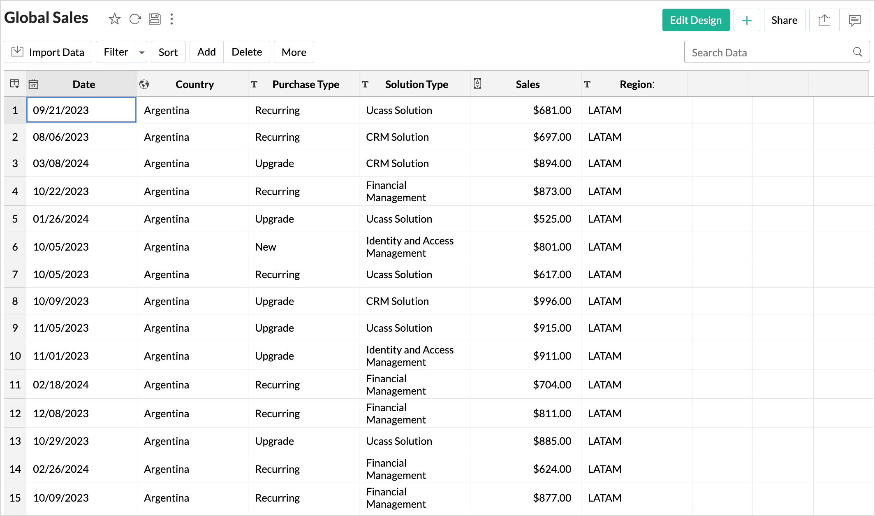Click the Filter button

pyautogui.click(x=116, y=52)
